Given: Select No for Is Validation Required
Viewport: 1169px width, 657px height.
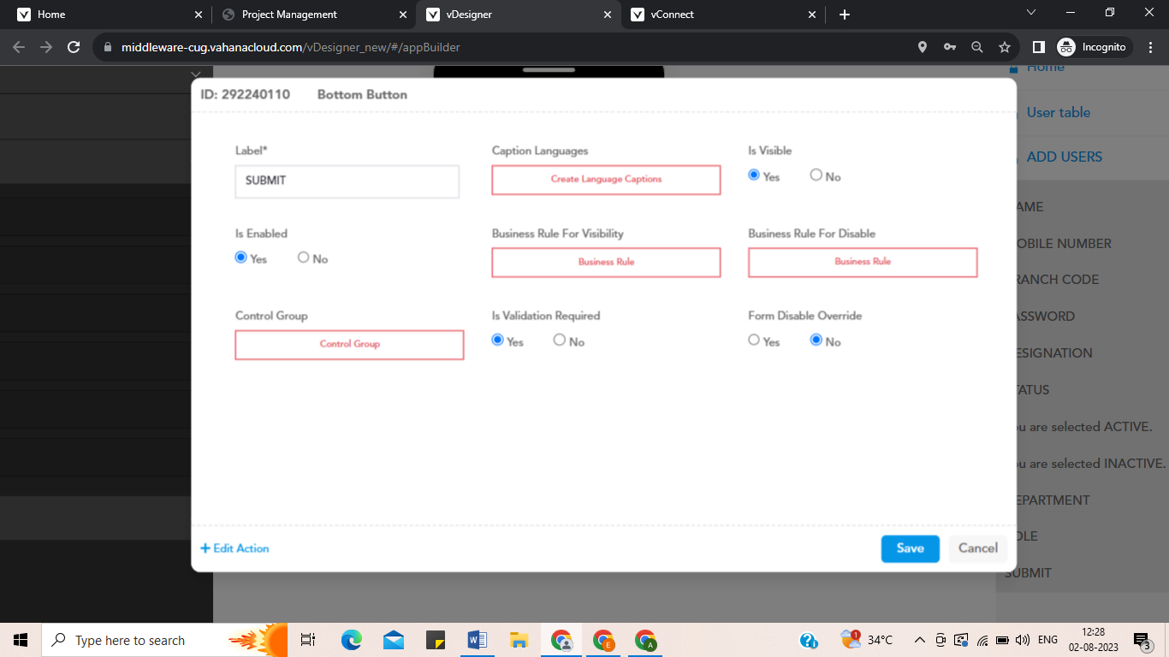Looking at the screenshot, I should (x=560, y=340).
